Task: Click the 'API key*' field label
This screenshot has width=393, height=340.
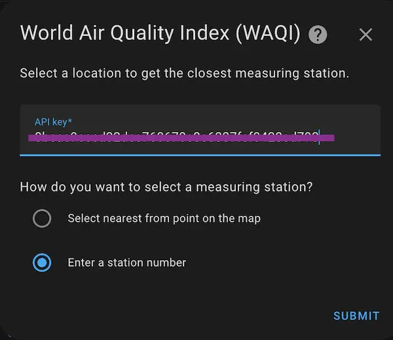Action: [54, 122]
